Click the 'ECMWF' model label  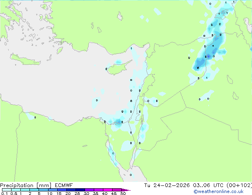[x=64, y=185]
